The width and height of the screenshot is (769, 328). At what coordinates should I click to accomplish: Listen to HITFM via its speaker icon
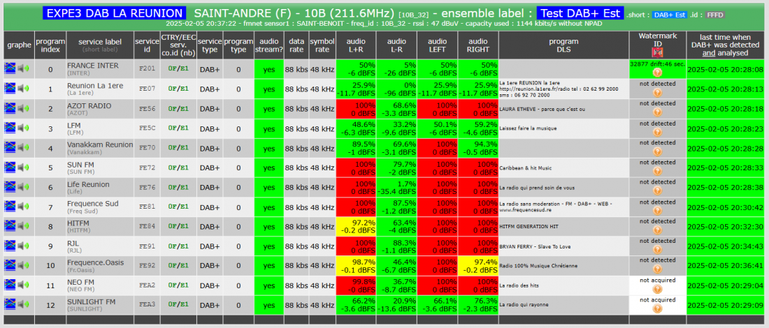click(24, 226)
